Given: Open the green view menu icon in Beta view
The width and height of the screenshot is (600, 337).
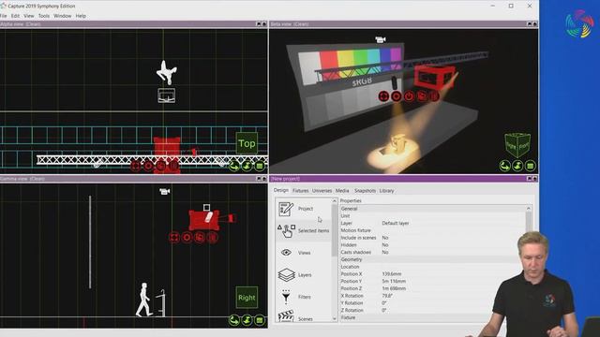Looking at the screenshot, I should click(x=530, y=166).
